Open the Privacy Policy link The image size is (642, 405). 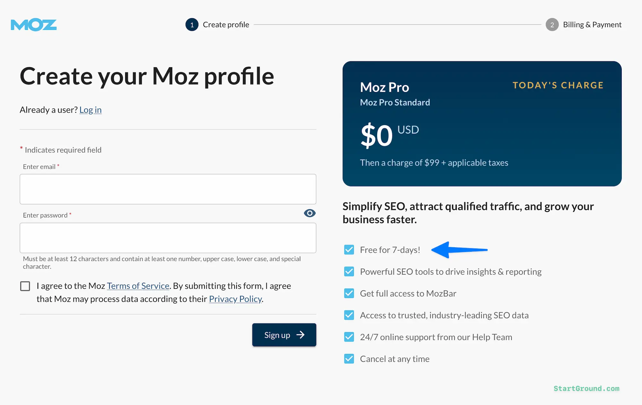tap(235, 299)
